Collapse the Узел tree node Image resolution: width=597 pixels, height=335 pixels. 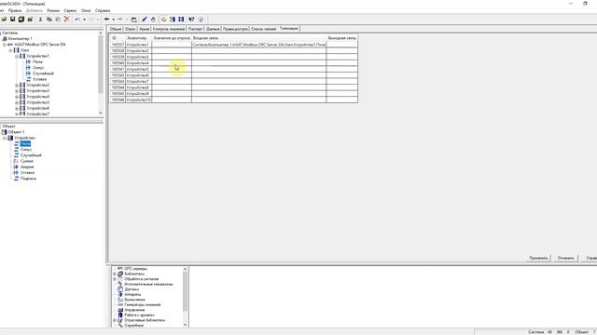[x=10, y=50]
